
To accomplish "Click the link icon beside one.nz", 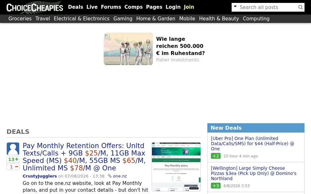I will tap(110, 176).
